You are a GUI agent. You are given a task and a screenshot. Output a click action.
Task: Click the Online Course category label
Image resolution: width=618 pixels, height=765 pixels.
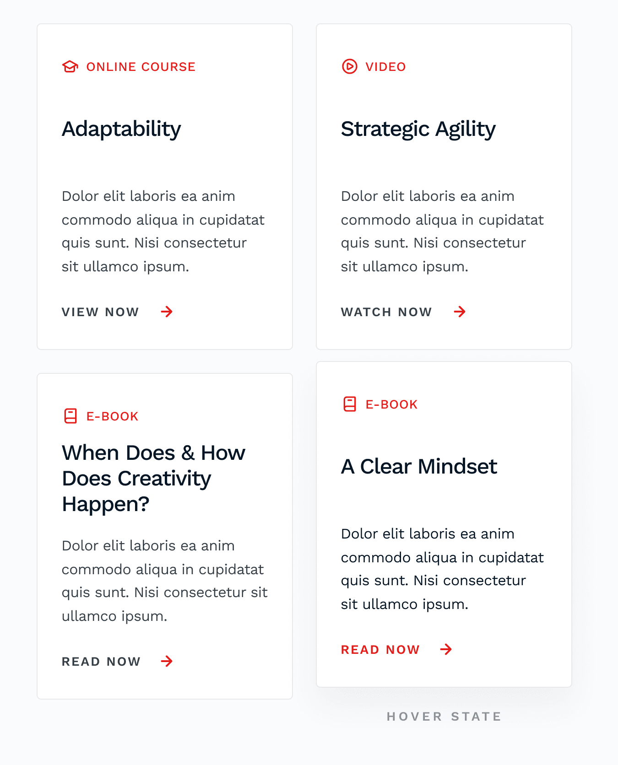[x=141, y=67]
